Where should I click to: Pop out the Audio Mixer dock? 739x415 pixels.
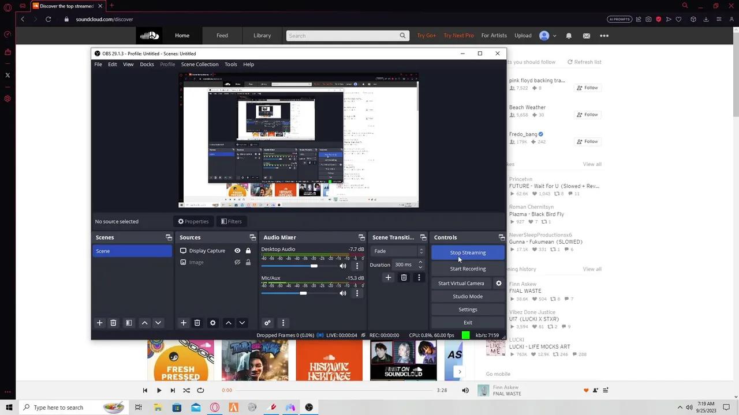[x=361, y=237]
